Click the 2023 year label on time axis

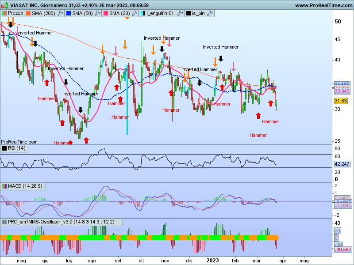click(212, 261)
